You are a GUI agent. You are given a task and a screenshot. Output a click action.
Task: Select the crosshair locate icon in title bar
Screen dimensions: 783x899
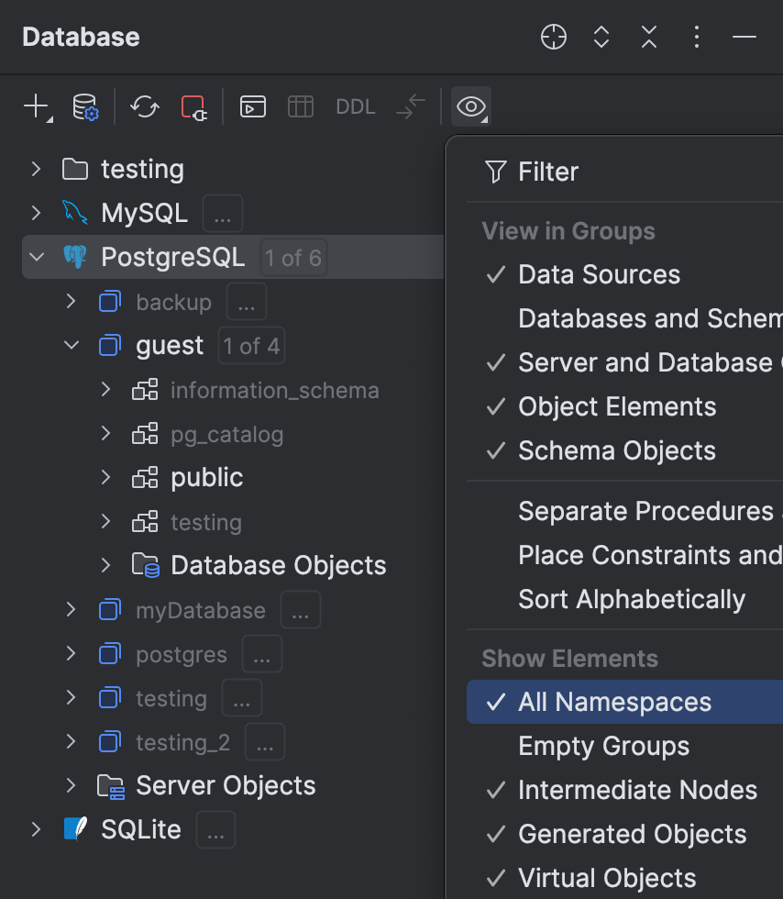click(x=553, y=37)
